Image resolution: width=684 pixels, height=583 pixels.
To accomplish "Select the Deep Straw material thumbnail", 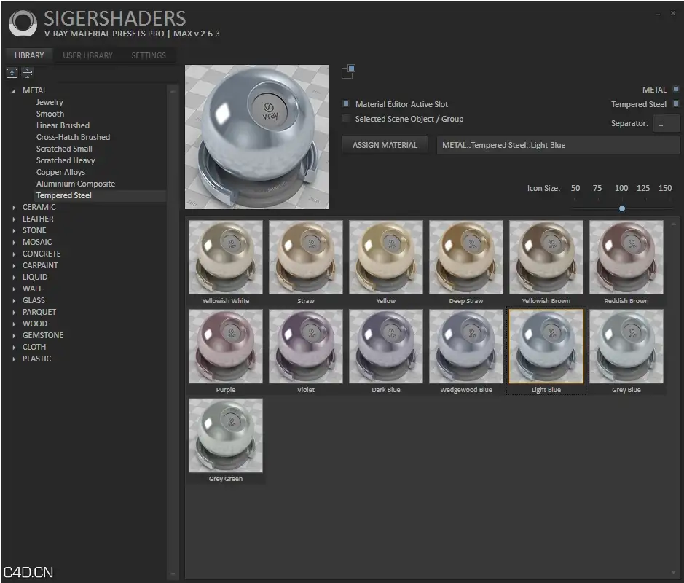I will tap(466, 257).
